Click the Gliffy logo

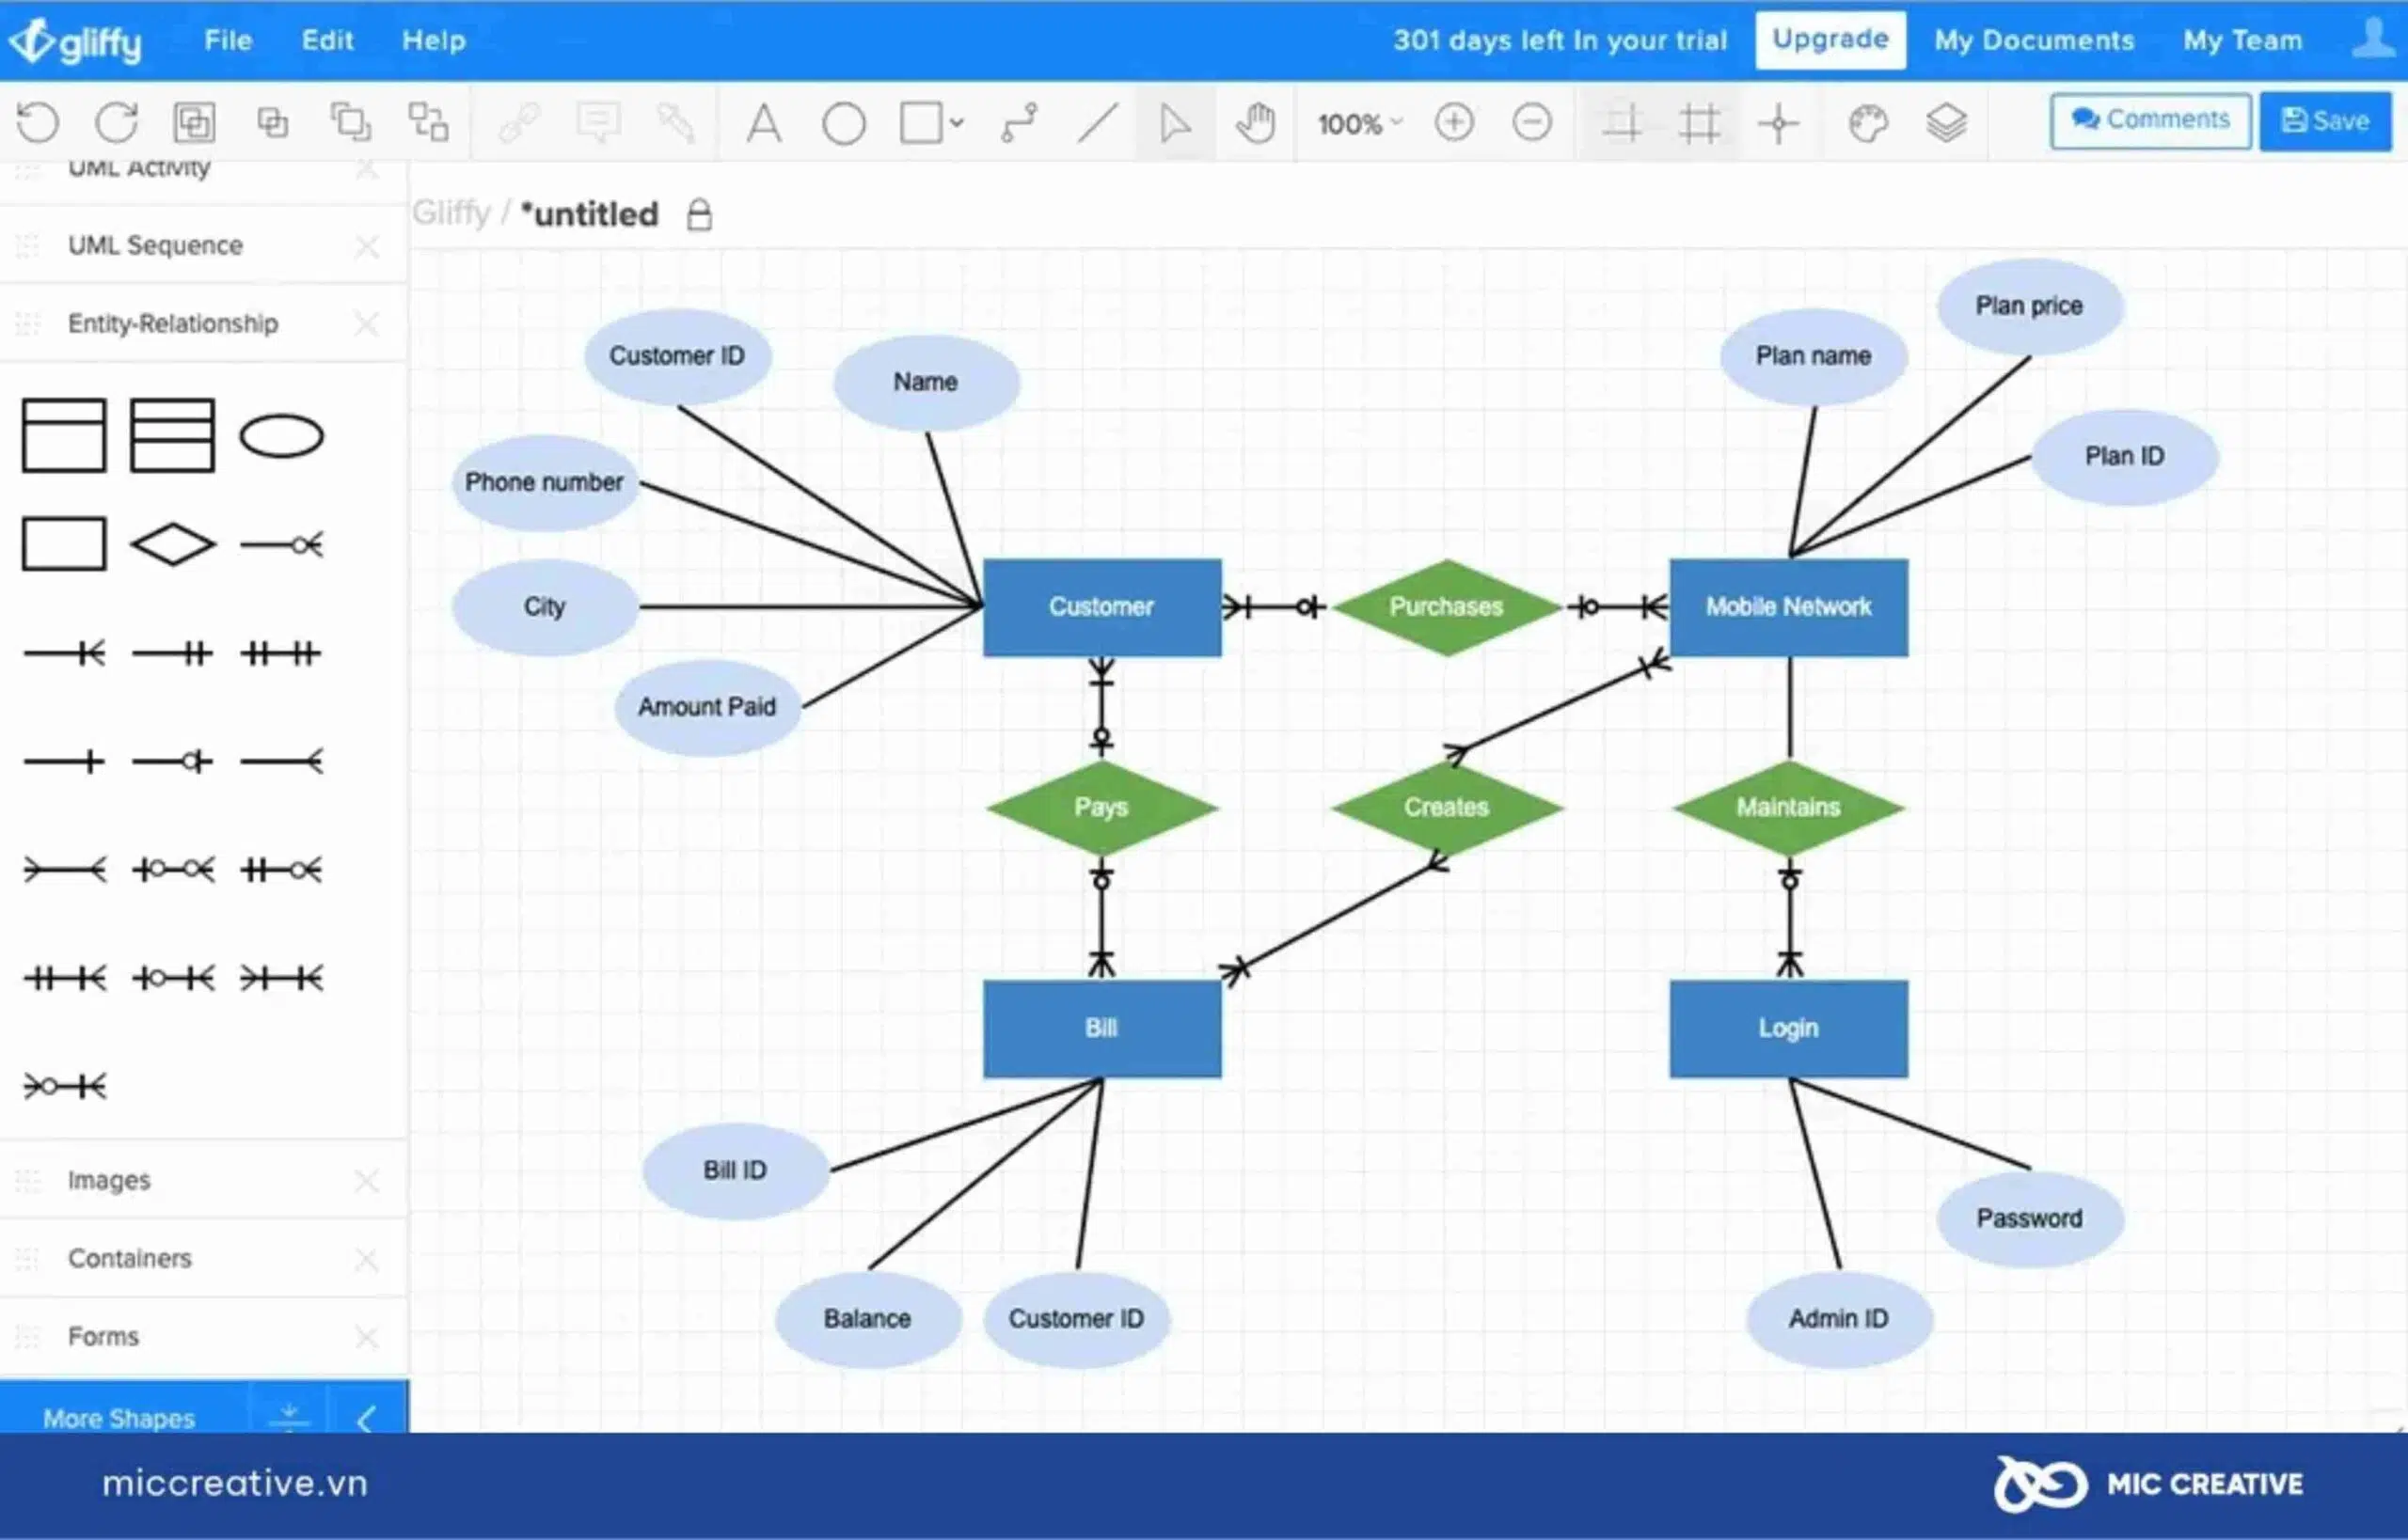point(75,42)
